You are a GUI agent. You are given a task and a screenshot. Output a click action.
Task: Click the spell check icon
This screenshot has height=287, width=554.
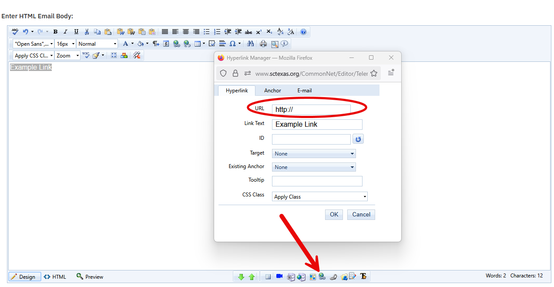(x=15, y=32)
